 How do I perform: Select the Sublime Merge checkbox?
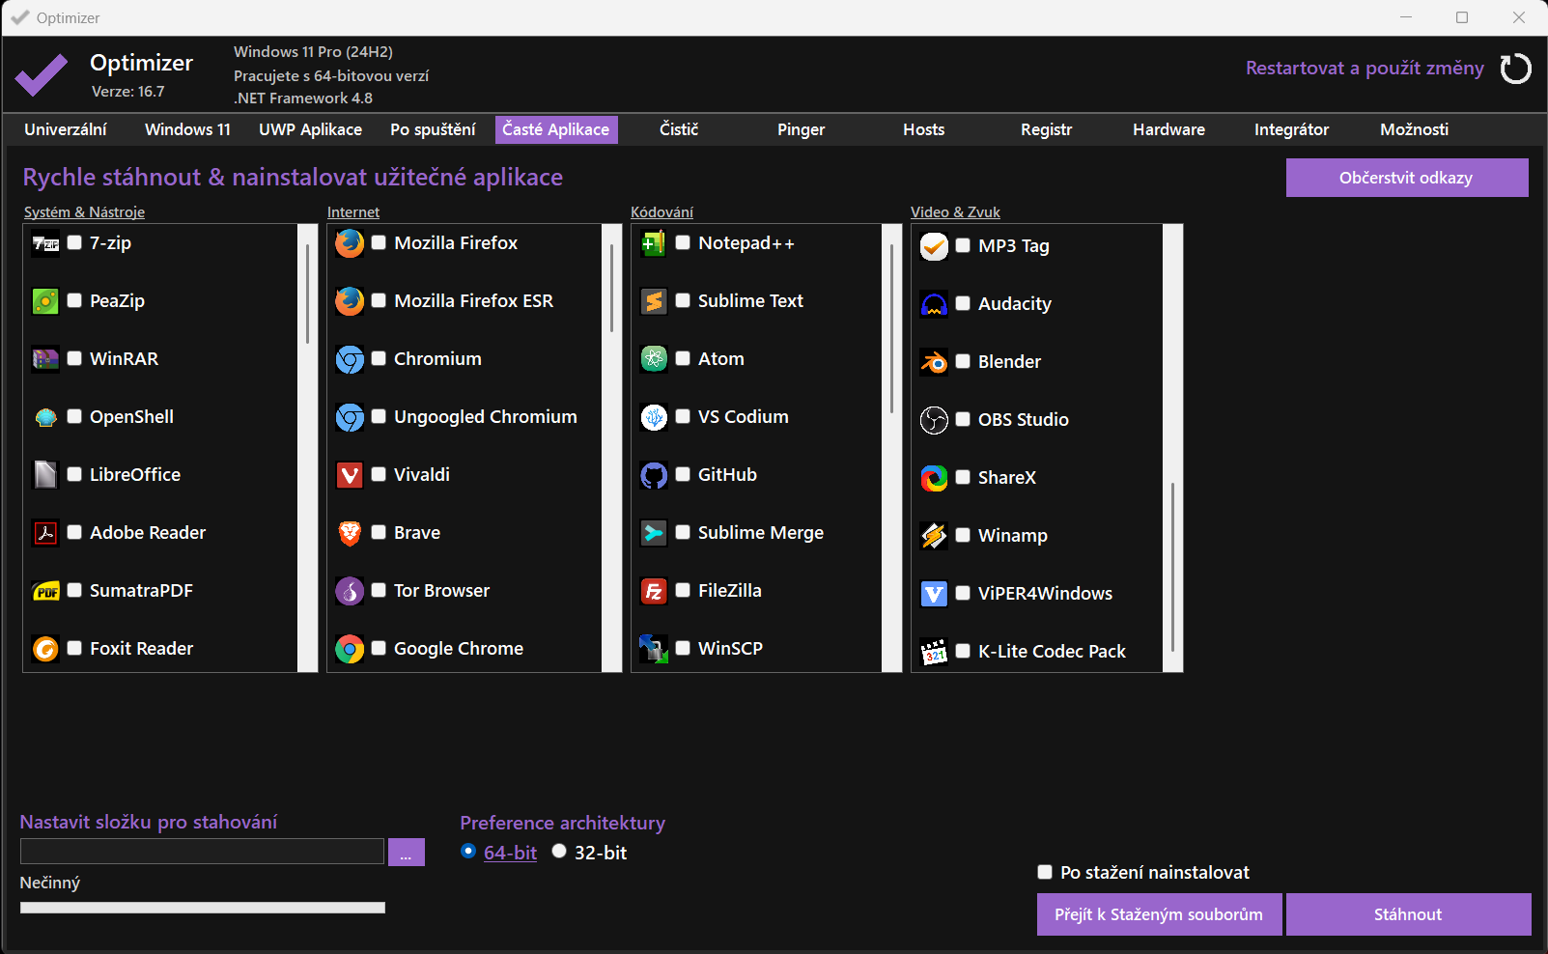click(x=683, y=532)
